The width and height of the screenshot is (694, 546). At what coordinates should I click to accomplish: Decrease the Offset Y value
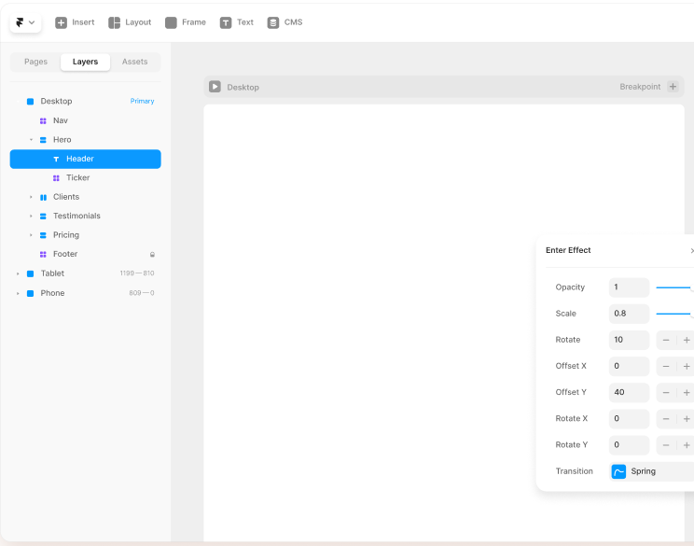666,393
